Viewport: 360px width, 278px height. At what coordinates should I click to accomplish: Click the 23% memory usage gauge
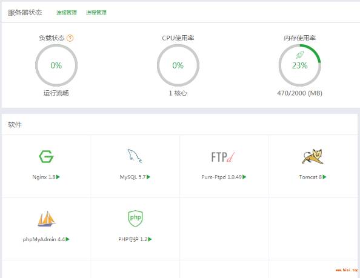pos(299,65)
